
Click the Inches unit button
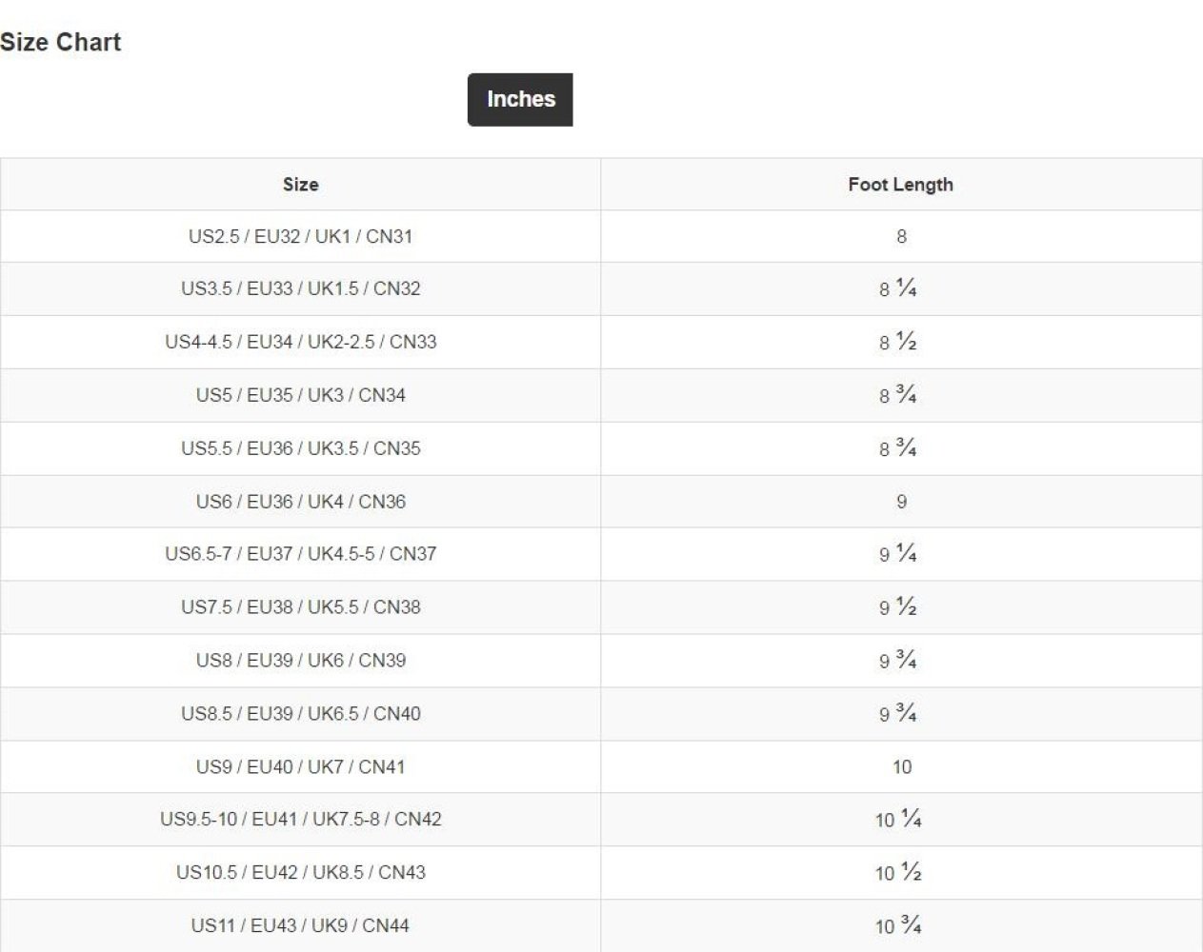(520, 99)
